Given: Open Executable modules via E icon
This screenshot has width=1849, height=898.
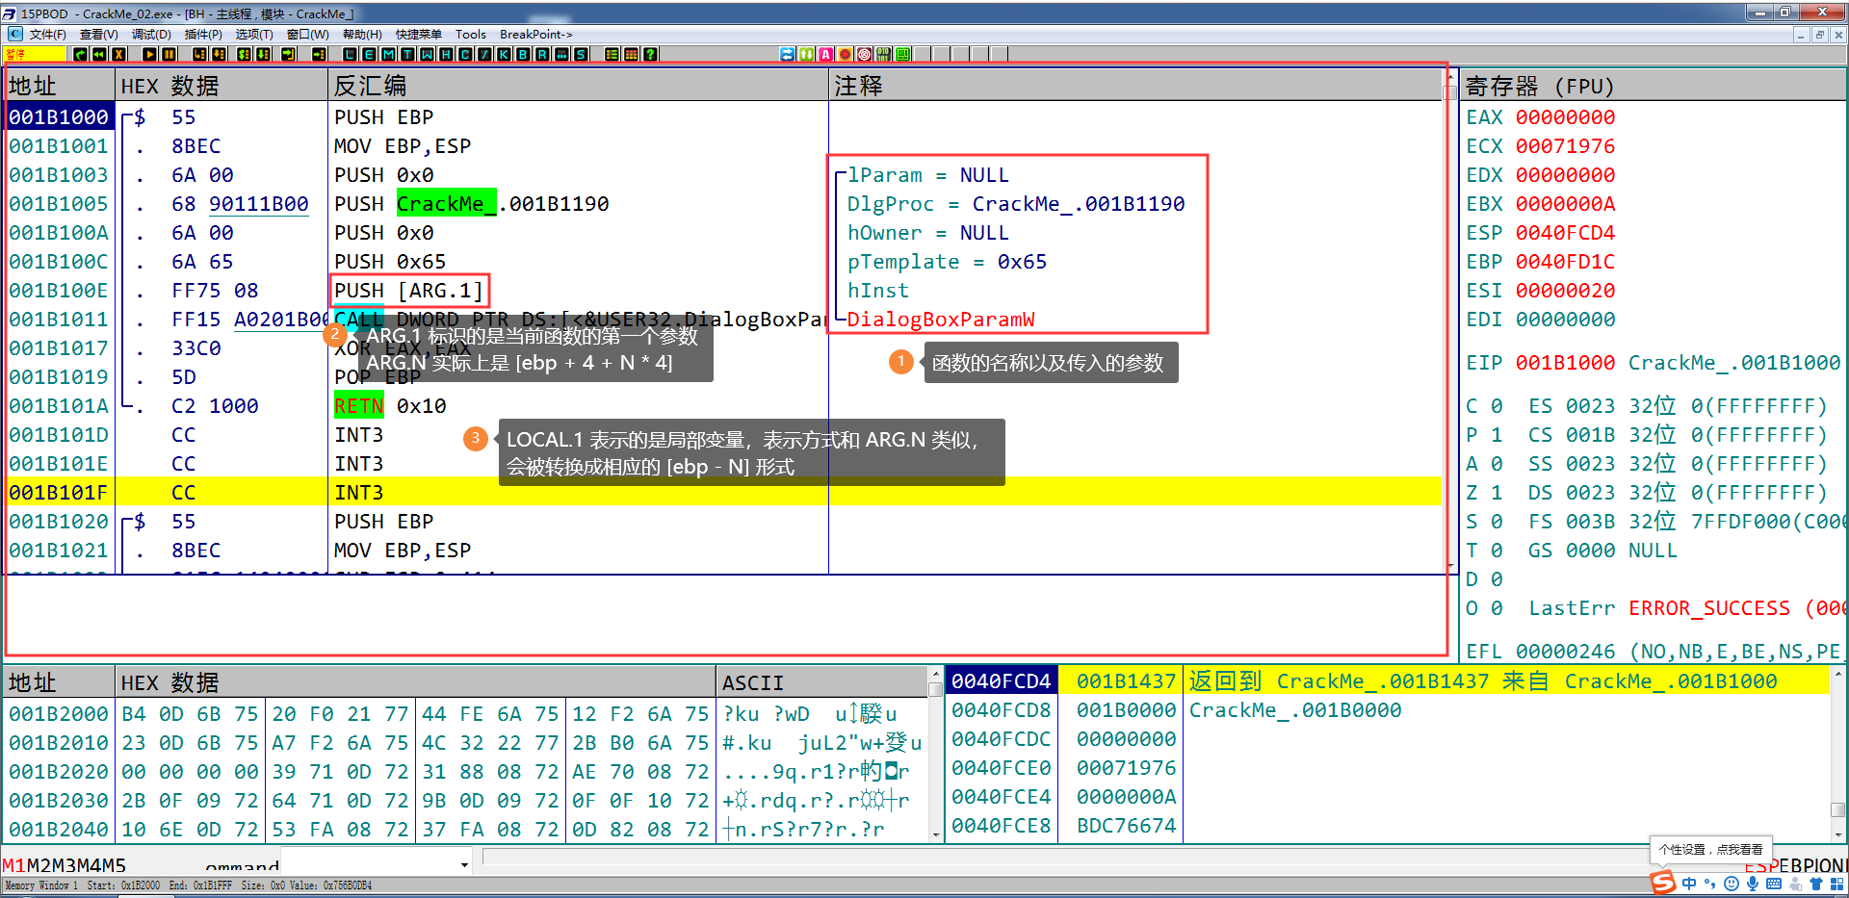Looking at the screenshot, I should click(369, 54).
